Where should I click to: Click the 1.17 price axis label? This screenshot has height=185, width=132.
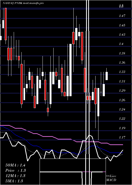point(122,137)
